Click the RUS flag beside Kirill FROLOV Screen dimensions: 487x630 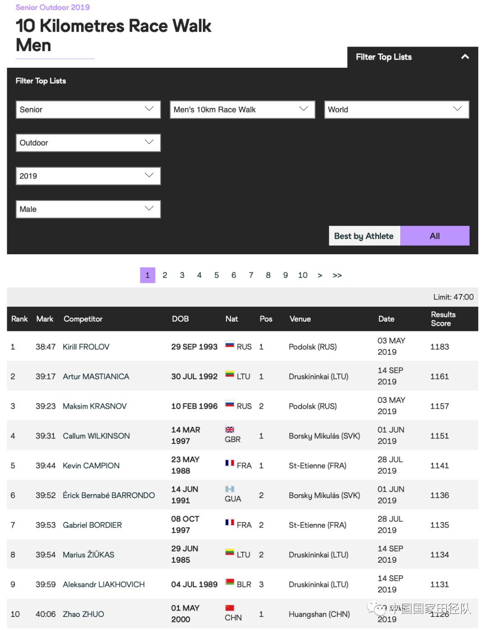(230, 345)
